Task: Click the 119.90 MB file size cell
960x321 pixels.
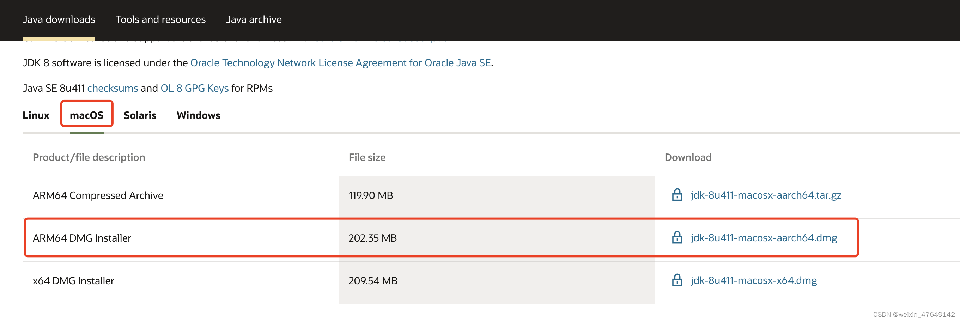Action: (x=496, y=197)
